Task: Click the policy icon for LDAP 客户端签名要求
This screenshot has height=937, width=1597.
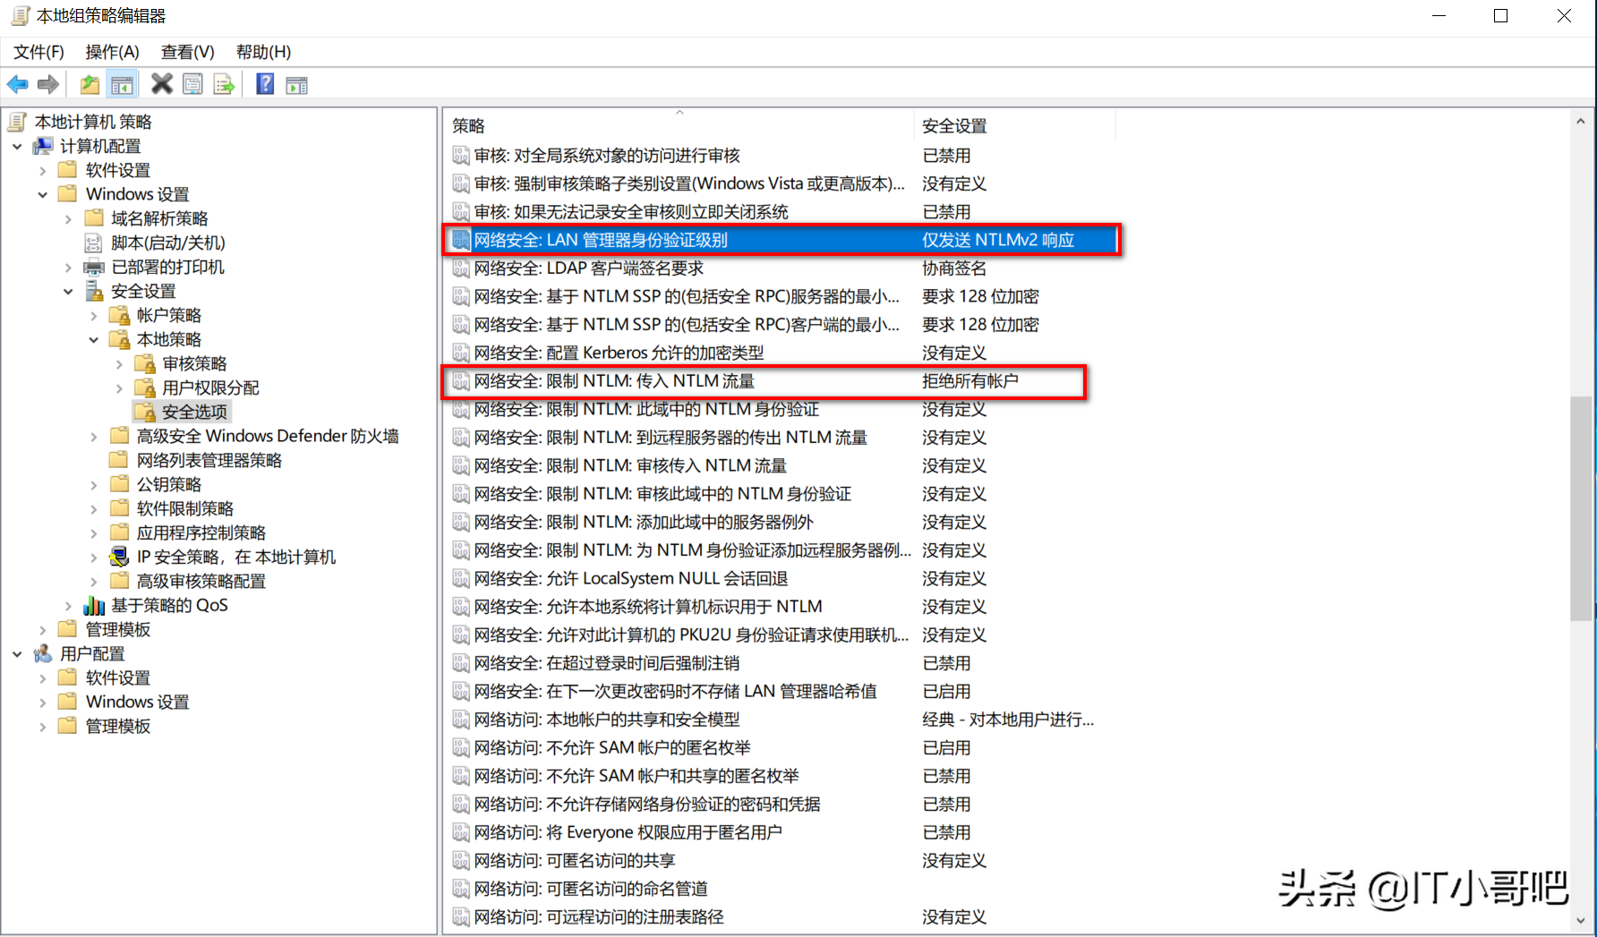Action: 461,268
